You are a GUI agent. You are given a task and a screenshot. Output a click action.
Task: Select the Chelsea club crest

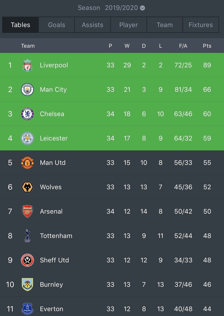point(27,114)
